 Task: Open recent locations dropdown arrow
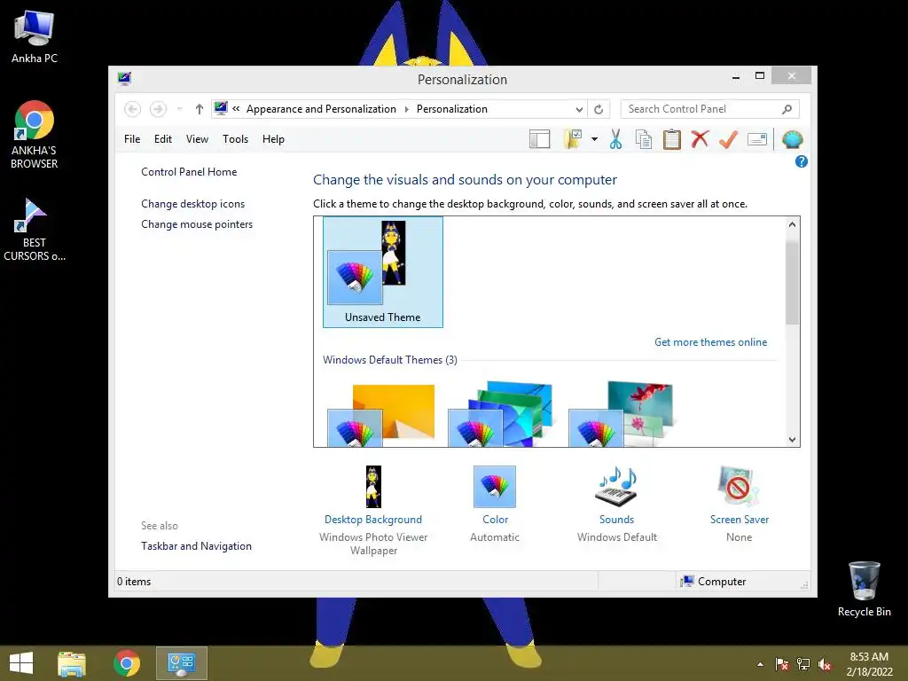pyautogui.click(x=180, y=109)
